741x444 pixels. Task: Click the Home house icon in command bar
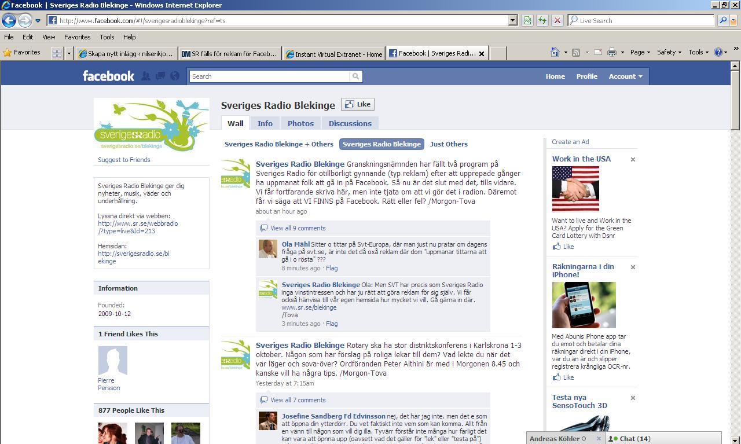click(x=555, y=52)
